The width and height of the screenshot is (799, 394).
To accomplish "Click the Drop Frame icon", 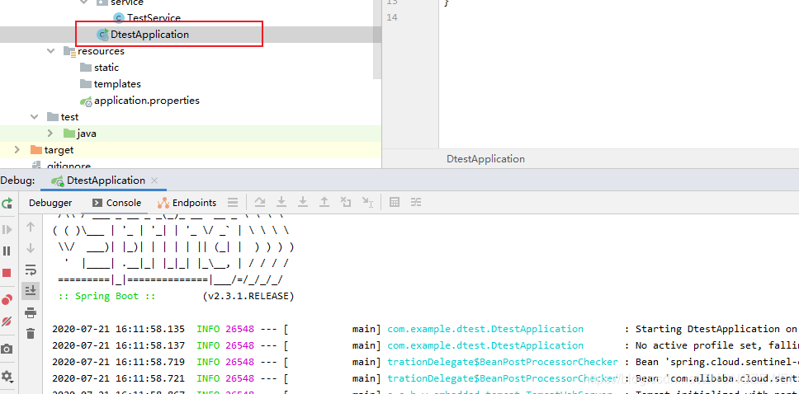I will pos(346,203).
